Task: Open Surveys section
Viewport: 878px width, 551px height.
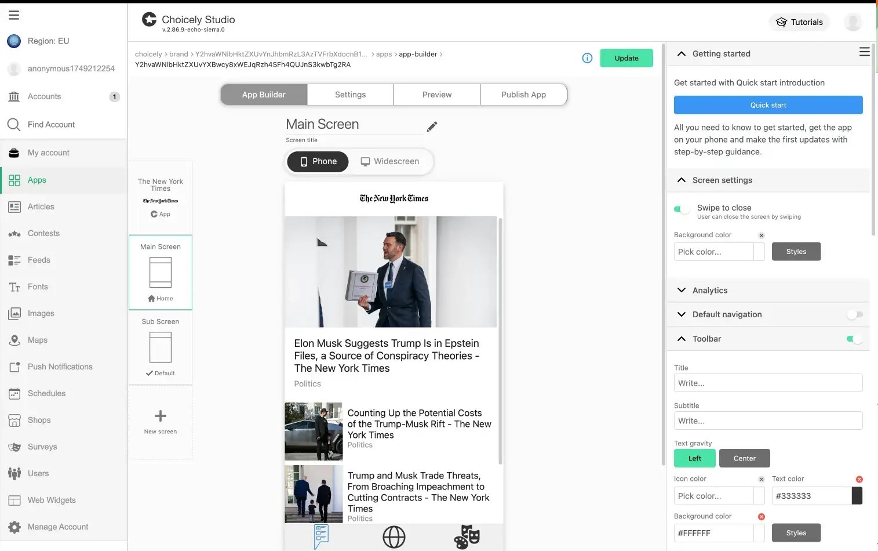Action: [x=63, y=447]
